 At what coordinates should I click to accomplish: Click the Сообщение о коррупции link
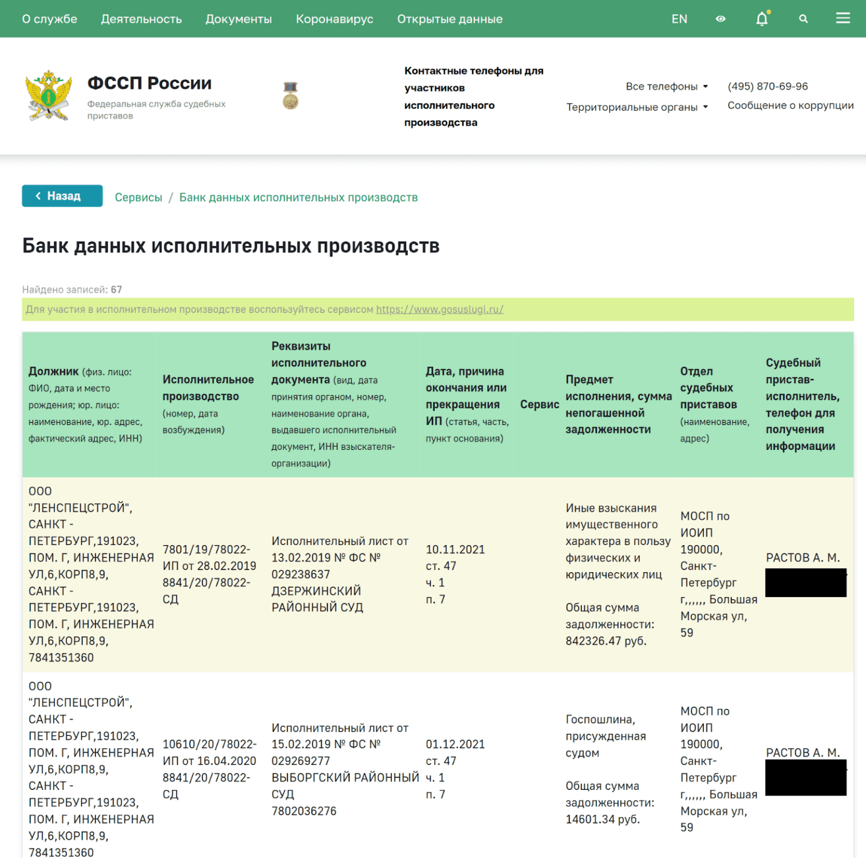click(790, 105)
